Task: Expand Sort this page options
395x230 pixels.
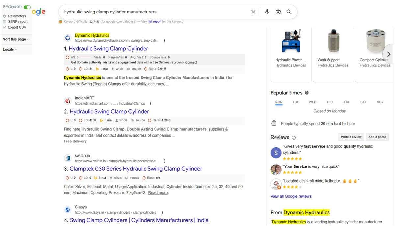Action: (x=16, y=39)
